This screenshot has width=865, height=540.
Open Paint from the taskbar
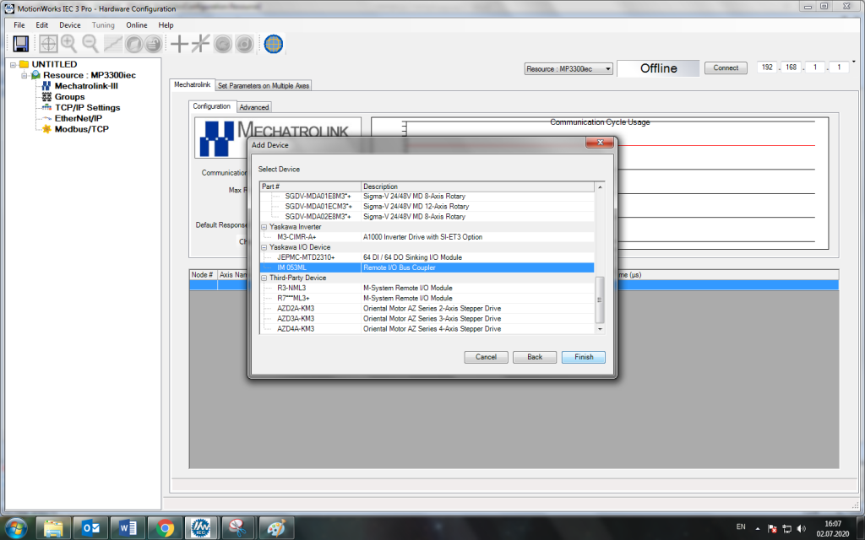coord(276,528)
